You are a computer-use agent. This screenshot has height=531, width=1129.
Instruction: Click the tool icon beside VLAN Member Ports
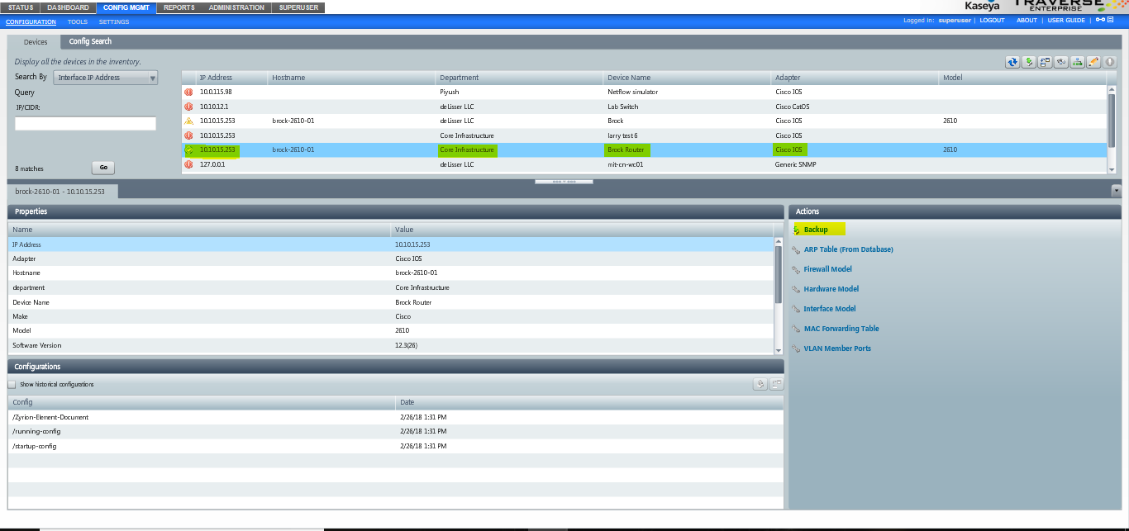[796, 348]
